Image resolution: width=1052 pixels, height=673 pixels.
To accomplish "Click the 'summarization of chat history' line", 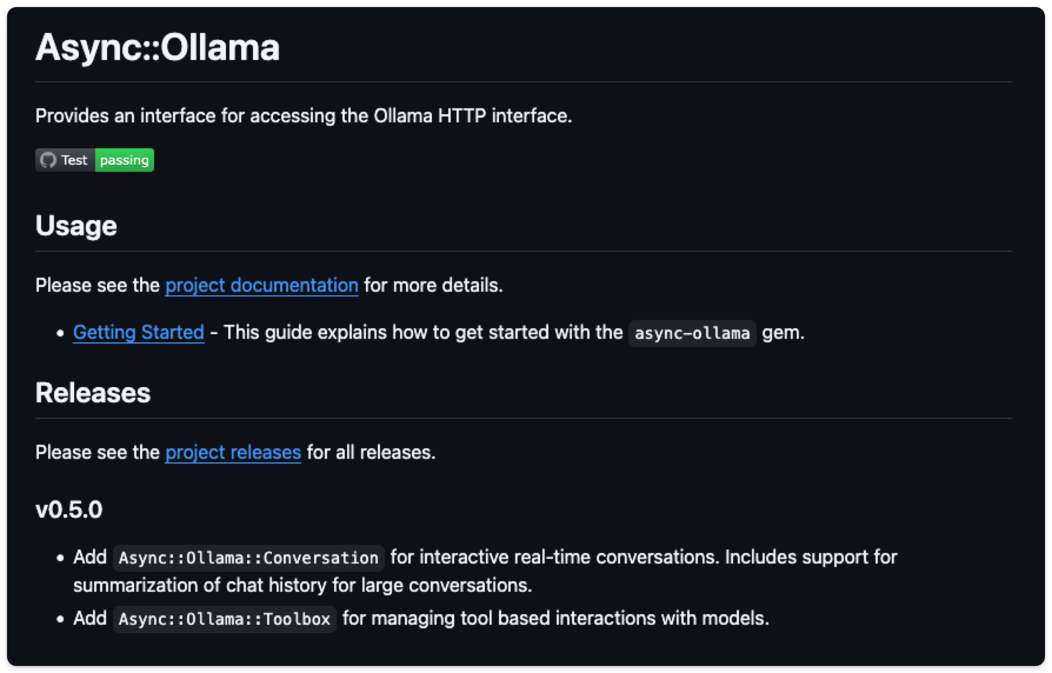I will tap(302, 585).
